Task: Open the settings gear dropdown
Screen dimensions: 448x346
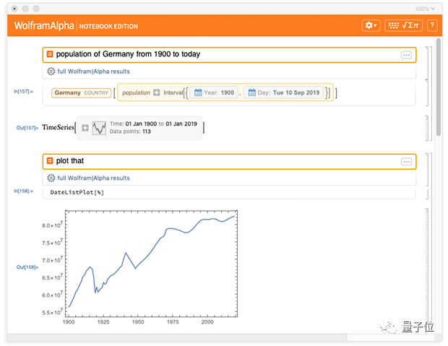Action: pos(371,26)
